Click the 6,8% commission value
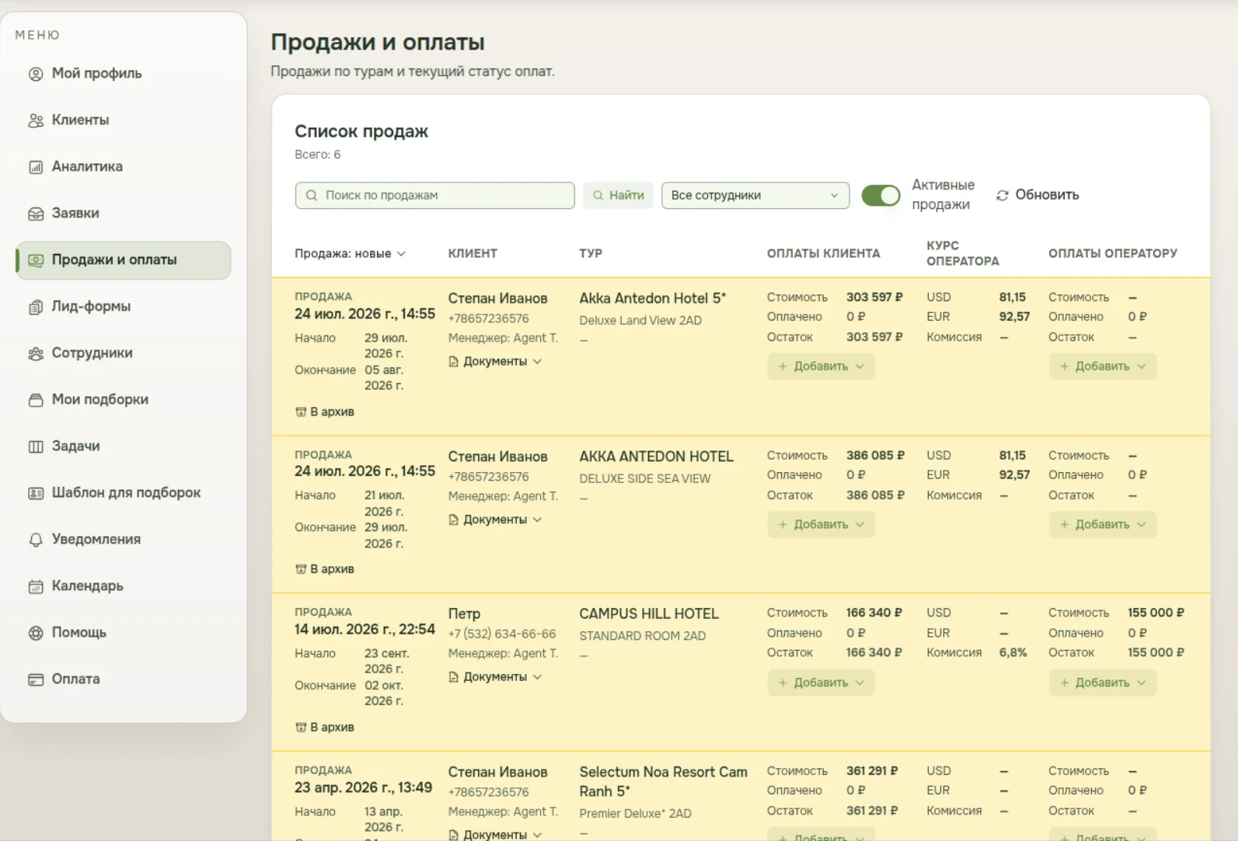 [1013, 653]
